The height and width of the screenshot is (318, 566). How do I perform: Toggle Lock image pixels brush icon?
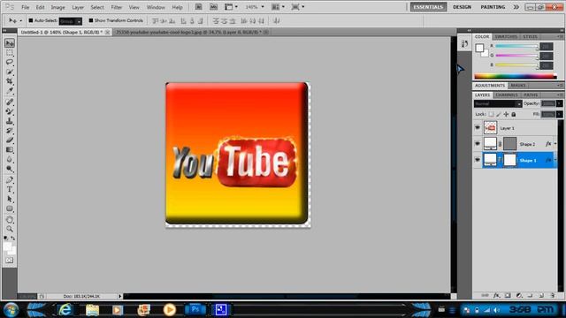tap(499, 114)
